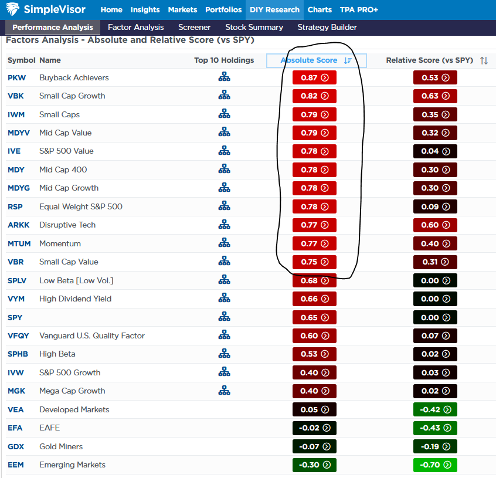The image size is (496, 478).
Task: Click SPY absolute score 0.65 button
Action: 314,317
